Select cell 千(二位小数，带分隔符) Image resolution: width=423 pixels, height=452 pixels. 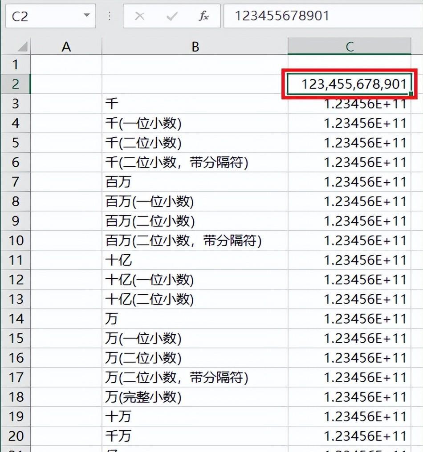click(195, 162)
